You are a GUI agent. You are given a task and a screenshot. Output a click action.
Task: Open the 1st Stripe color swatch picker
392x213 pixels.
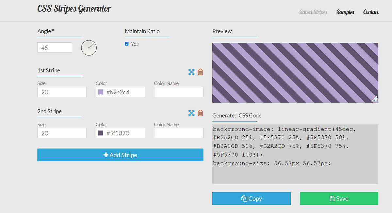(101, 92)
